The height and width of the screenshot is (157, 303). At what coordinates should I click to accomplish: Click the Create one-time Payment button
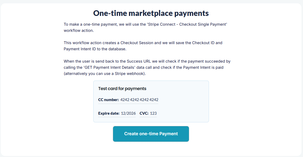[151, 134]
